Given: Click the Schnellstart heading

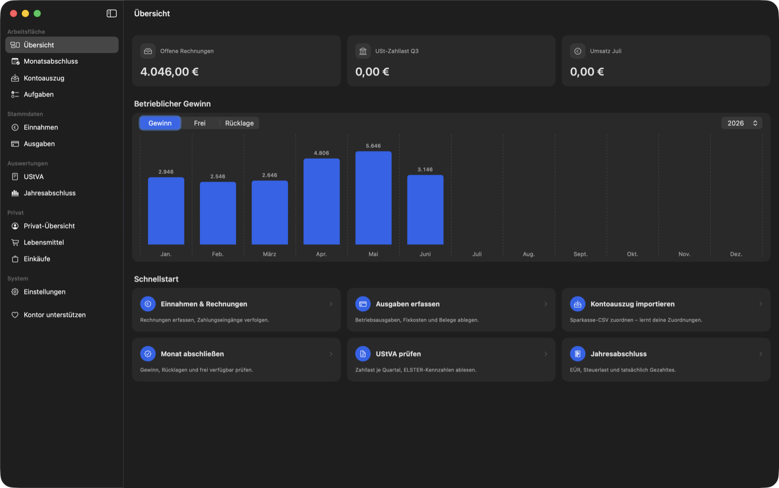Looking at the screenshot, I should click(x=156, y=279).
